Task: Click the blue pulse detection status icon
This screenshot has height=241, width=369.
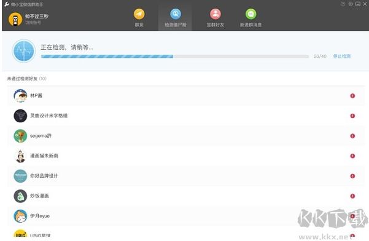Action: coord(23,51)
